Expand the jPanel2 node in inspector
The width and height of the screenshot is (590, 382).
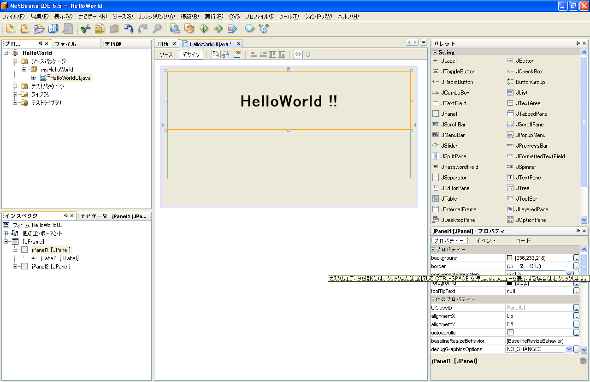coord(15,267)
